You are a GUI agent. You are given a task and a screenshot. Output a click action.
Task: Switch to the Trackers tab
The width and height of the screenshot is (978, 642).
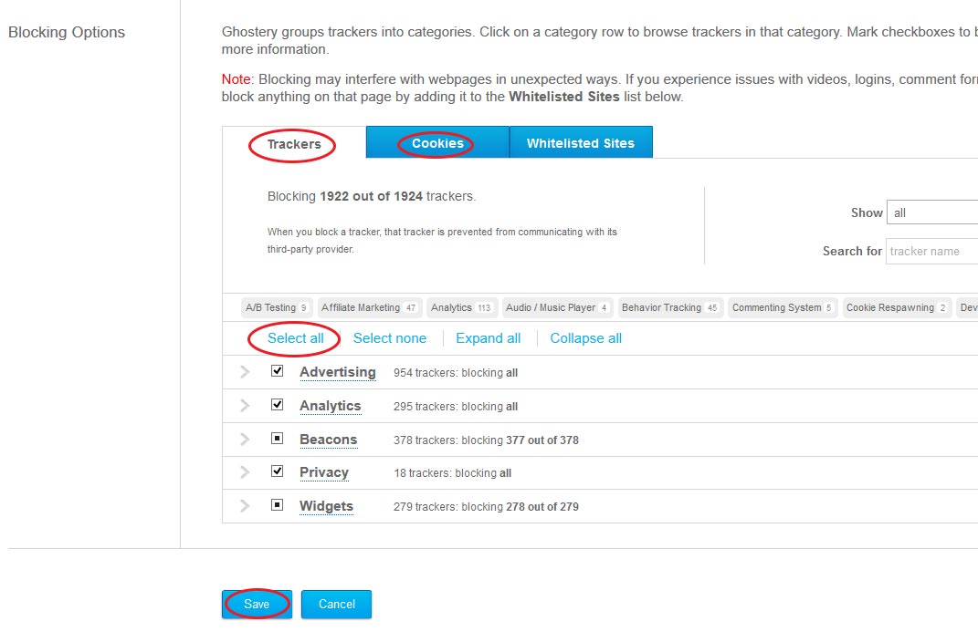tap(294, 144)
